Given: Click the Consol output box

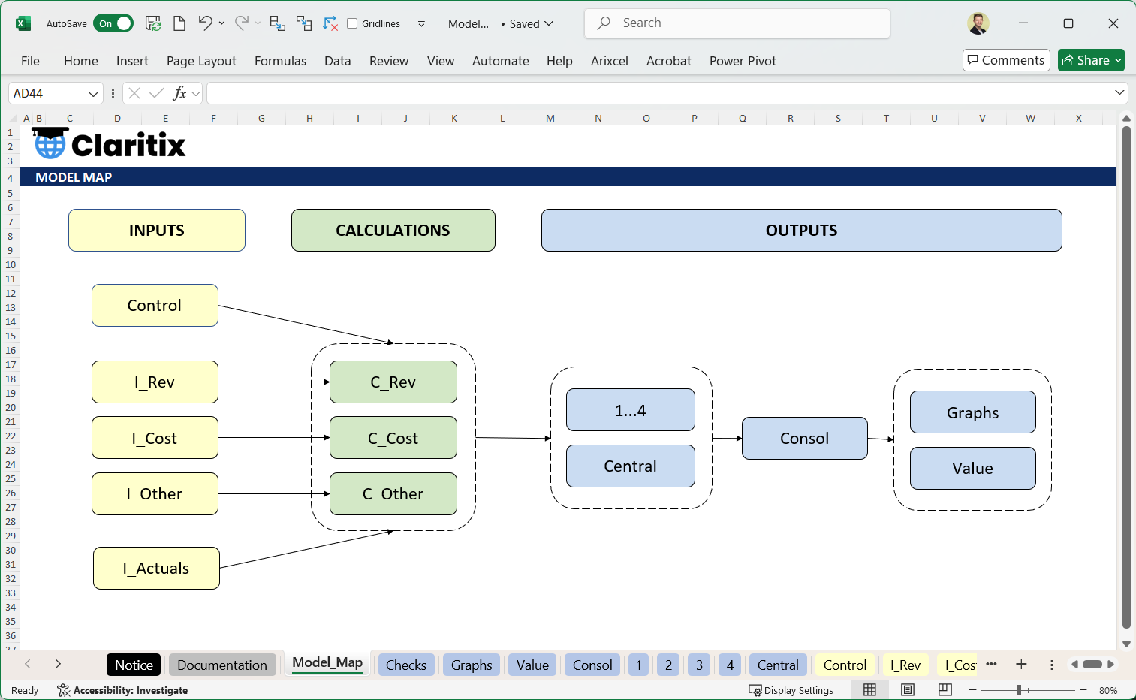Looking at the screenshot, I should [804, 438].
